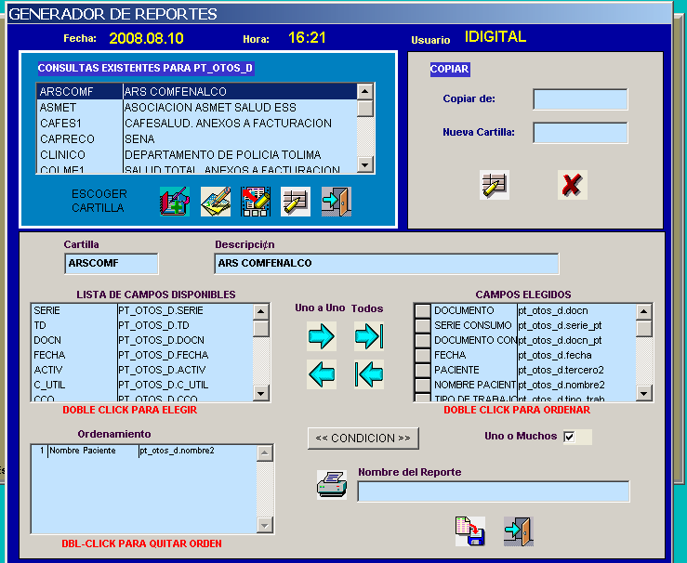Viewport: 687px width, 563px height.
Task: Click the exit door icon beside ESCOGER CARTILLA
Action: click(336, 202)
